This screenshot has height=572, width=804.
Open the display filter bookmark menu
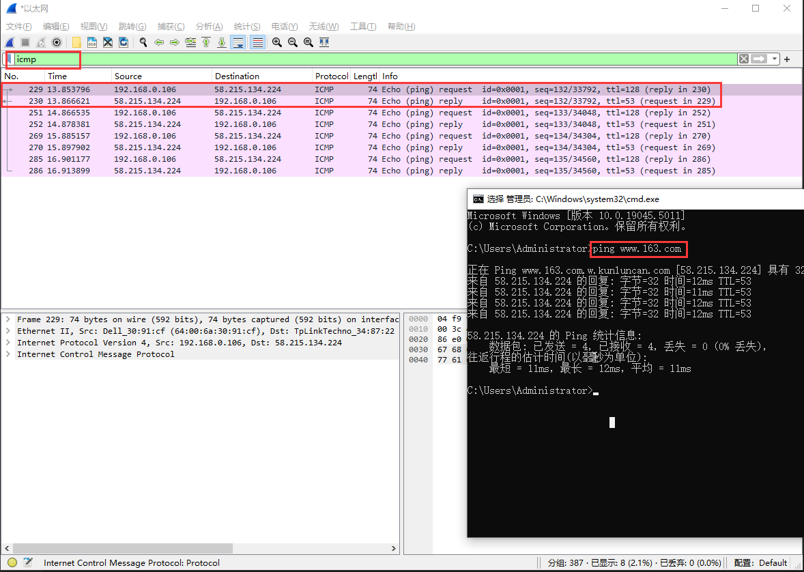9,59
